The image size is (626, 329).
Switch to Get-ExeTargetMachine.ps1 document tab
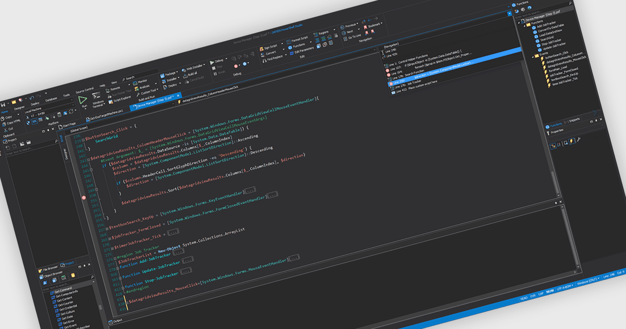pyautogui.click(x=106, y=116)
